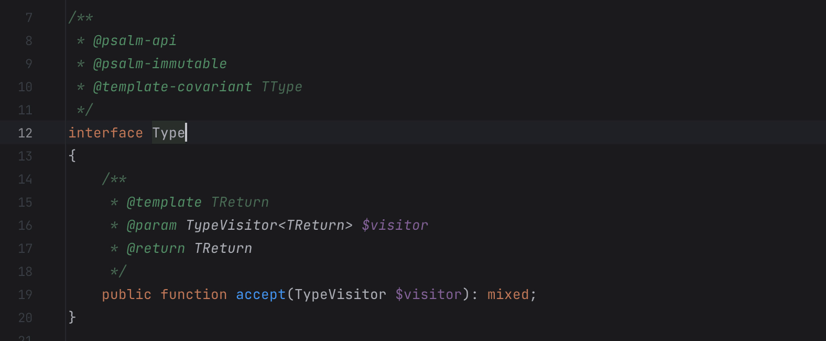The height and width of the screenshot is (341, 826).
Task: Select the TType template name
Action: click(x=282, y=87)
